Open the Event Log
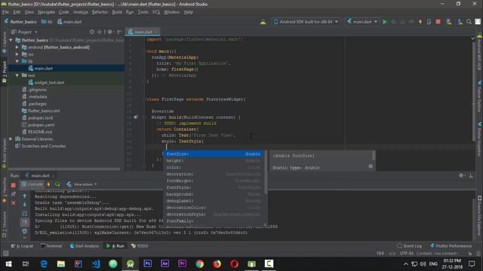 point(409,246)
